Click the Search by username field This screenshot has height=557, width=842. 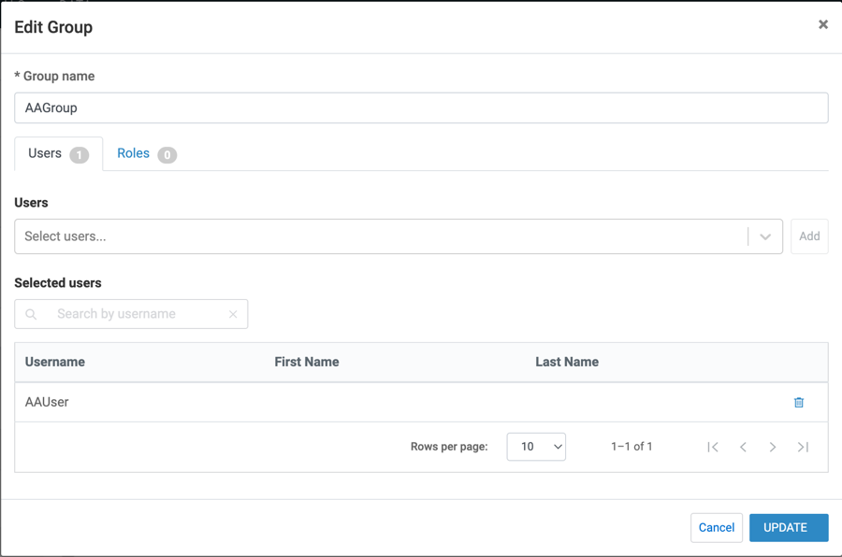coord(136,314)
